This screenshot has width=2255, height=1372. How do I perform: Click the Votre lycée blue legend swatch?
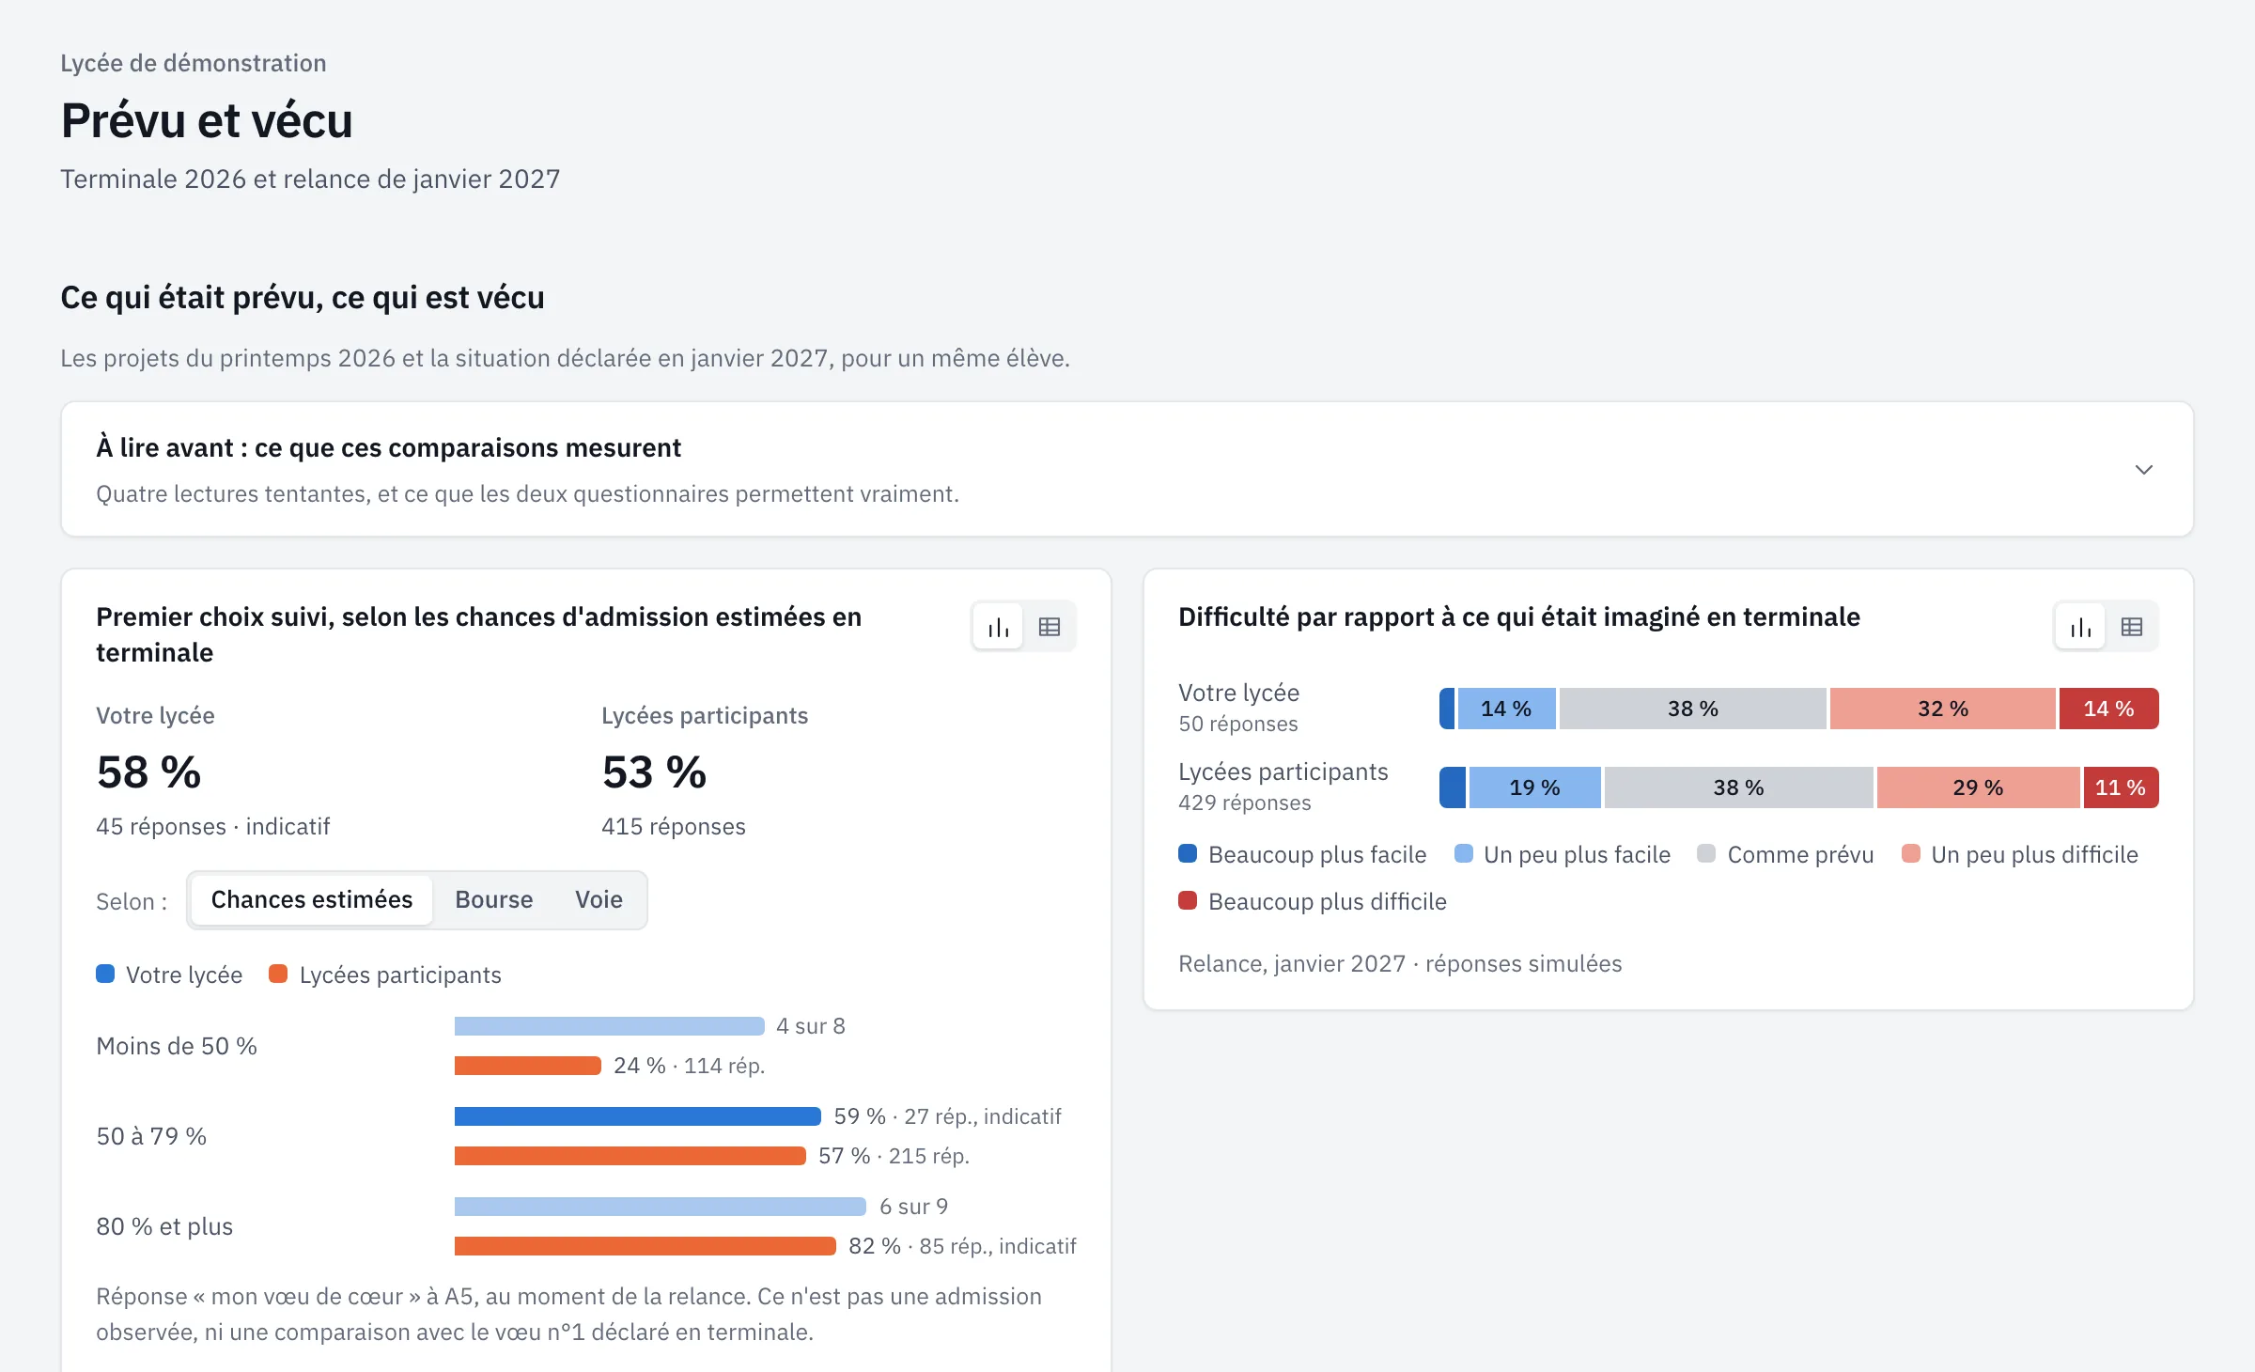click(105, 974)
